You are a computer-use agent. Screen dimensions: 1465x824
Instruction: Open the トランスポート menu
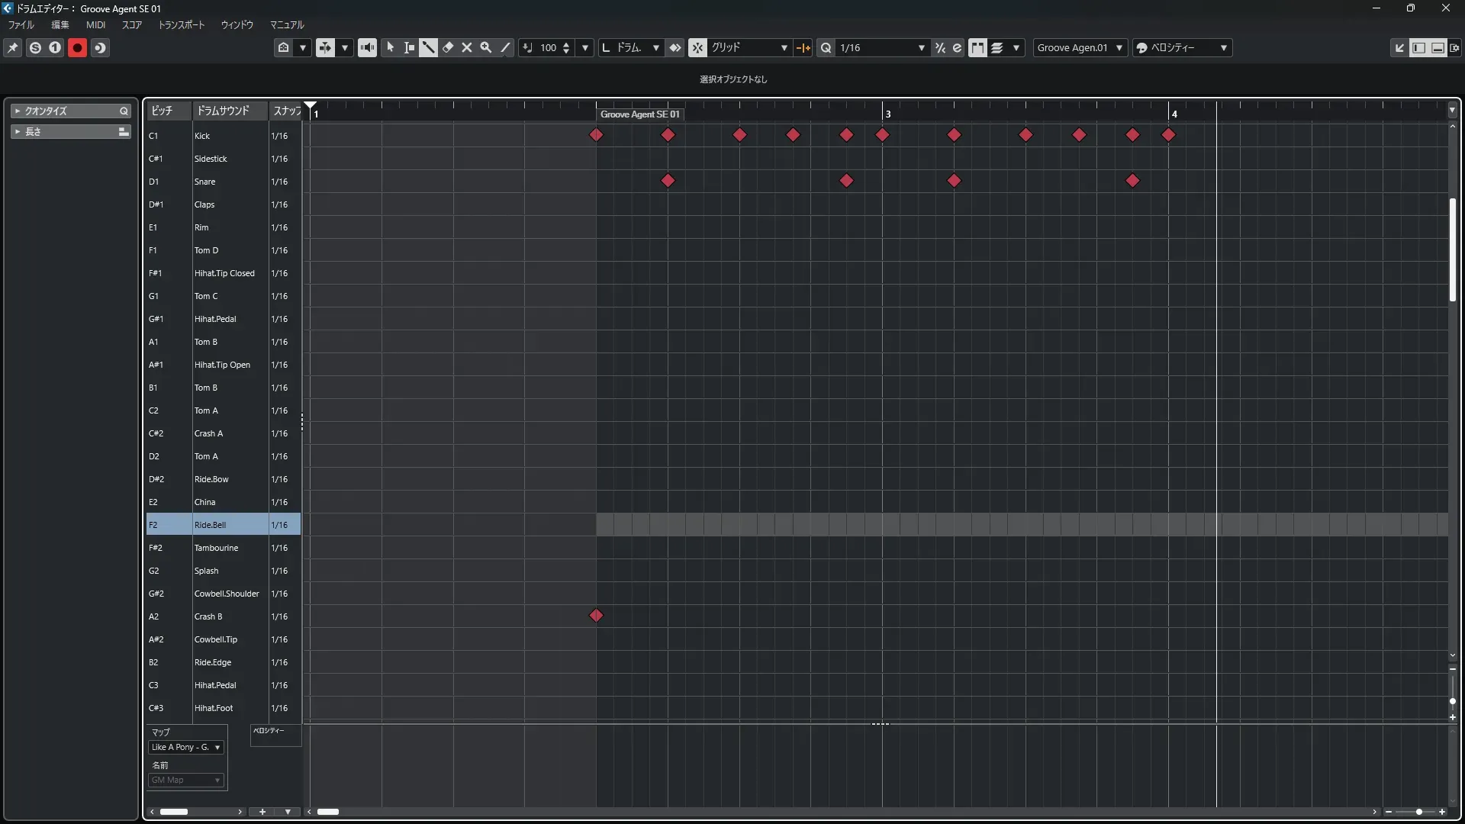(181, 25)
